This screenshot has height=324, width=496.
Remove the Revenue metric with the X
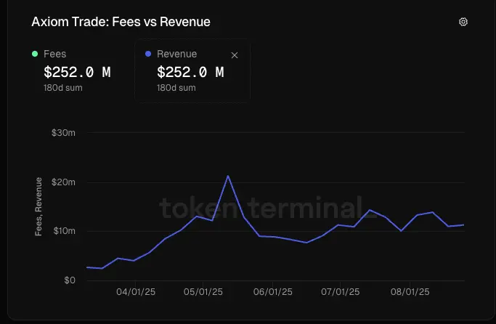pyautogui.click(x=235, y=55)
